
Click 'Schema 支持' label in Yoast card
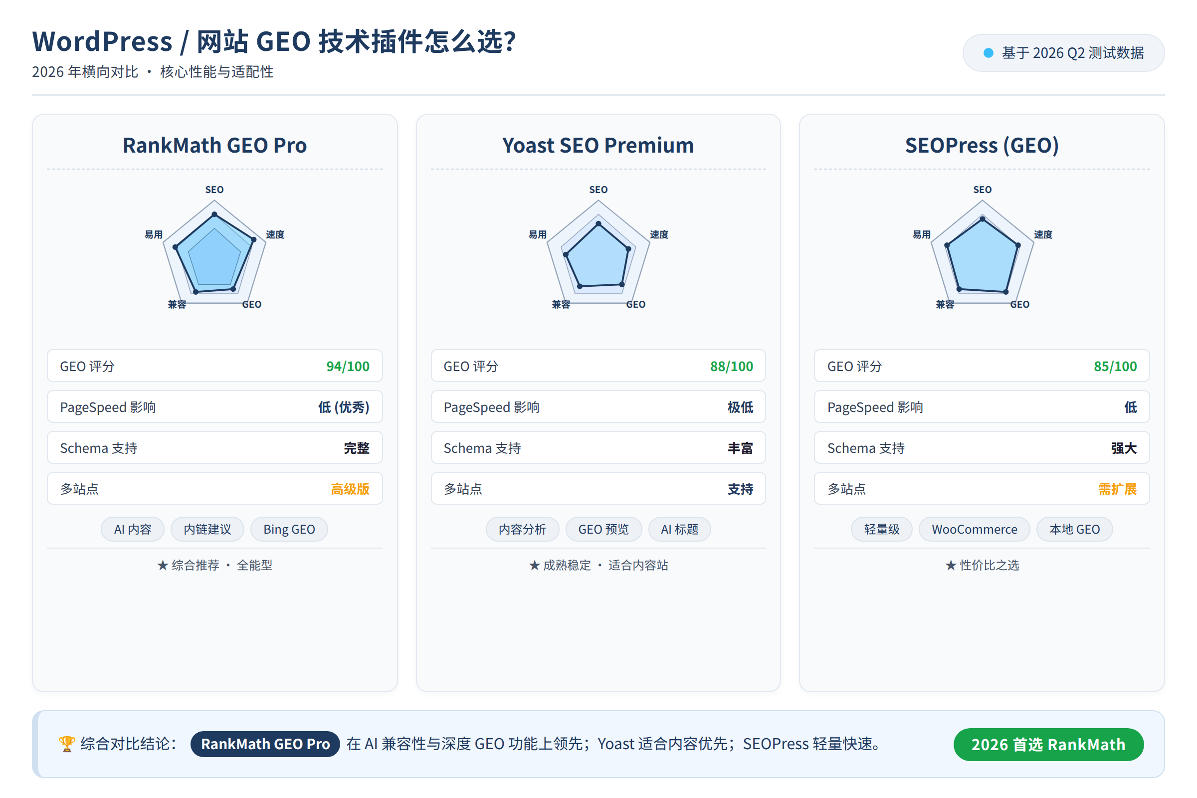482,448
